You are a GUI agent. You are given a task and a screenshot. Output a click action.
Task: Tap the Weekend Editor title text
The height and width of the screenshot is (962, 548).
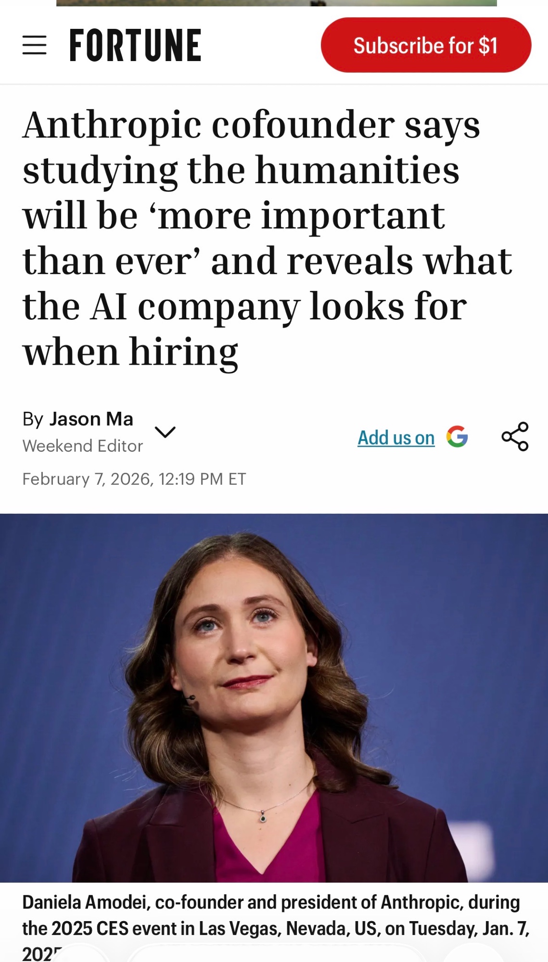[x=83, y=446]
